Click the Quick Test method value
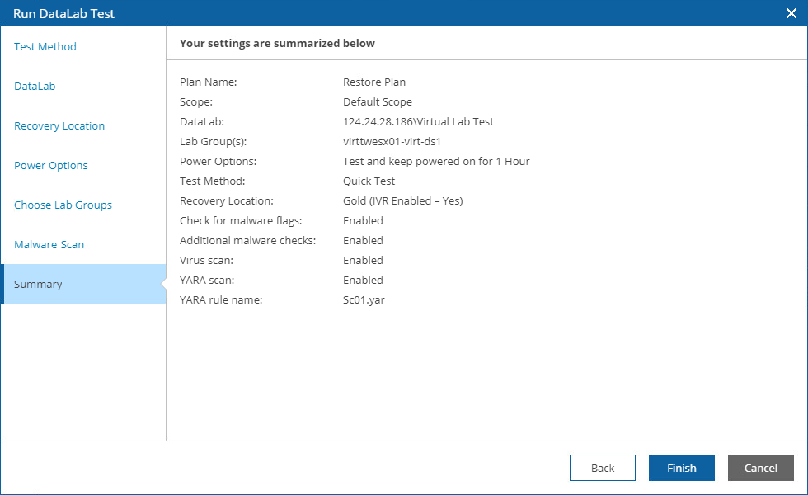The height and width of the screenshot is (495, 808). [369, 181]
